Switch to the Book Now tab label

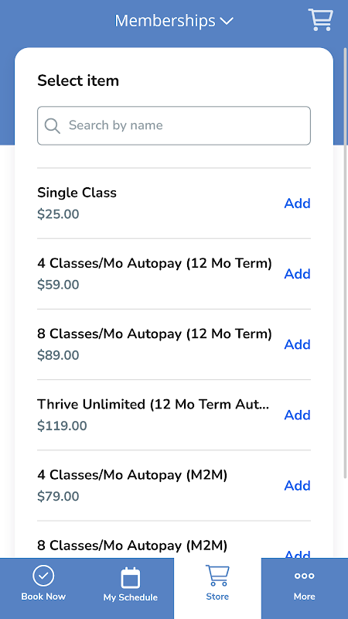coord(43,596)
